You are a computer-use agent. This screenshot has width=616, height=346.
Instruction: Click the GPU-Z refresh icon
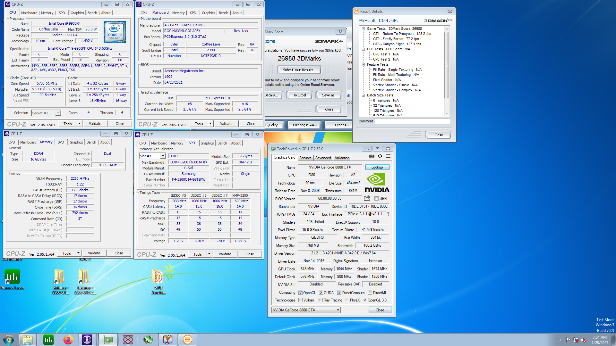click(380, 156)
